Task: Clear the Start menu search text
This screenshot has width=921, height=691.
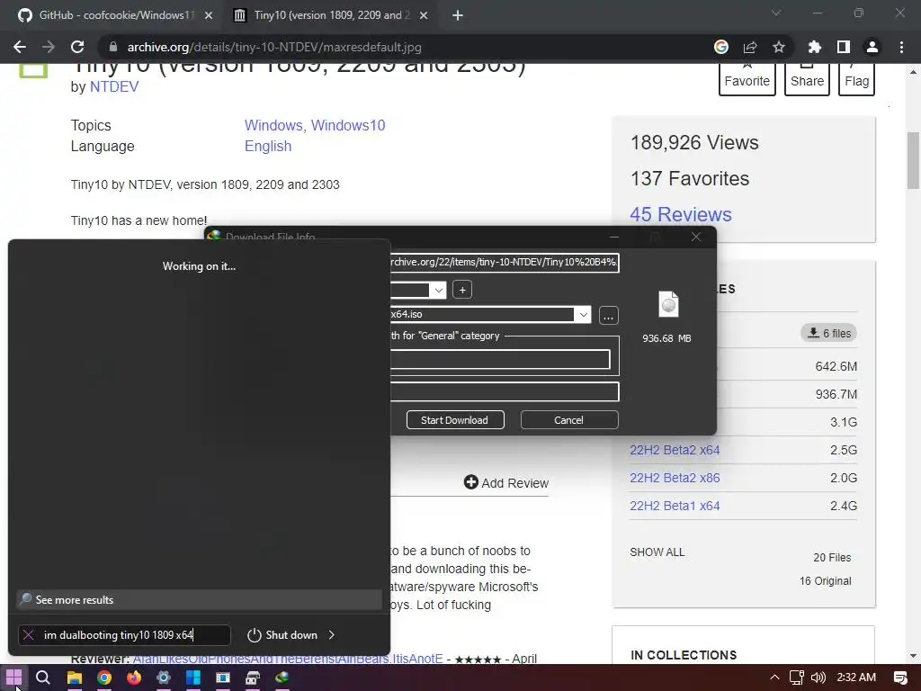Action: (x=28, y=635)
